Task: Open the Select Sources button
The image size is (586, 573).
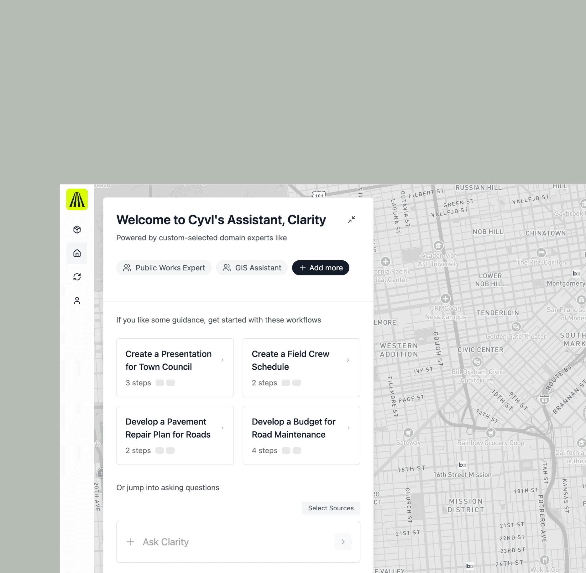Action: (x=331, y=508)
